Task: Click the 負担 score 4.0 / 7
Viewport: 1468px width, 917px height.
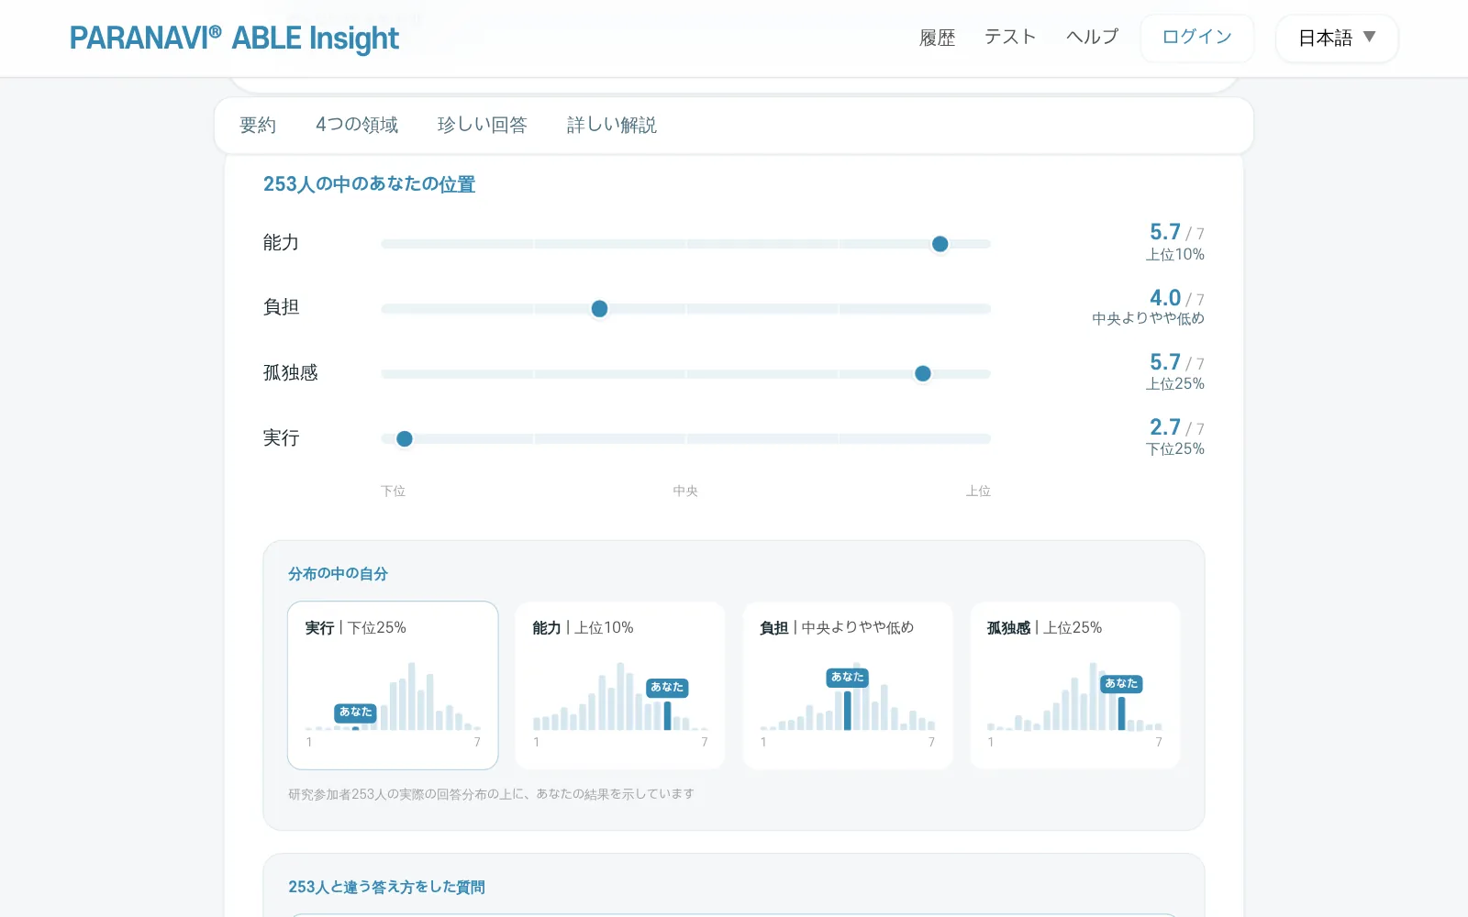Action: 1176,298
